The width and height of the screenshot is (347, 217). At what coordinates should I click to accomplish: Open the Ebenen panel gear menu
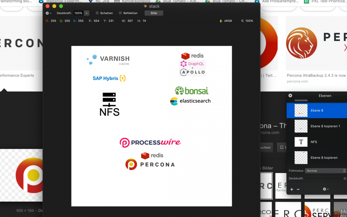[325, 189]
